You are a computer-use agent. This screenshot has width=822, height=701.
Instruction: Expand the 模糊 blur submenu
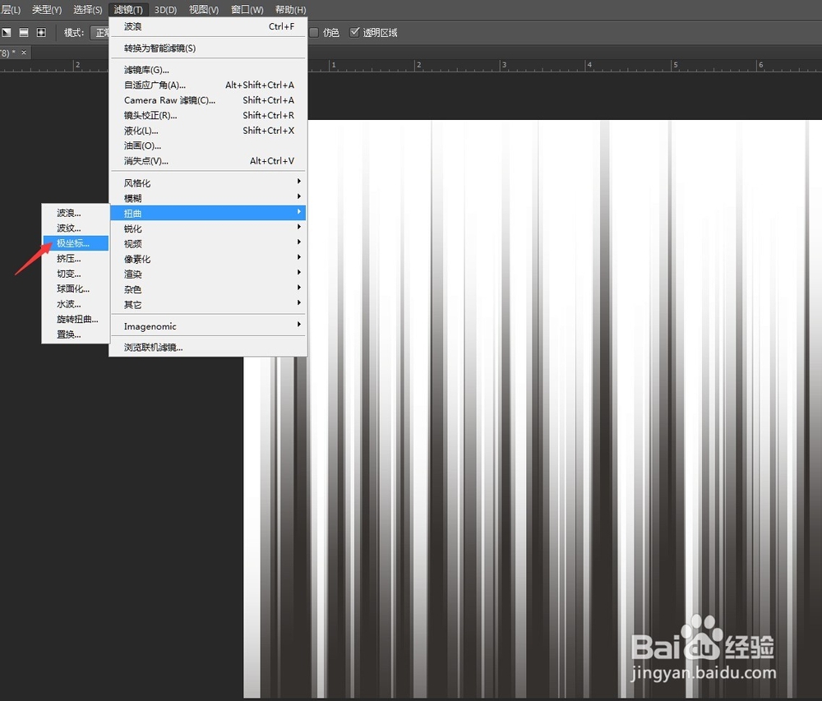point(208,198)
